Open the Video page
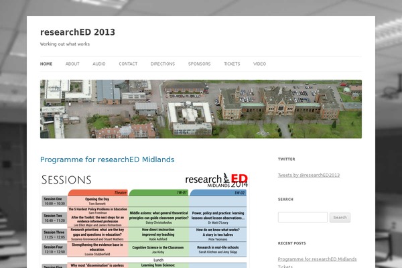This screenshot has width=402, height=268. (259, 64)
